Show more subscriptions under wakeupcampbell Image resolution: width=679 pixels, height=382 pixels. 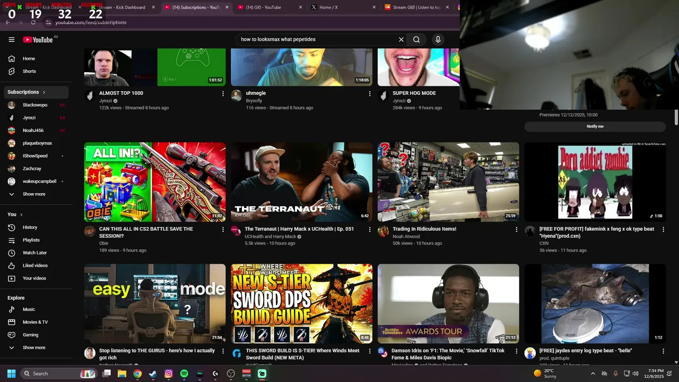click(35, 194)
